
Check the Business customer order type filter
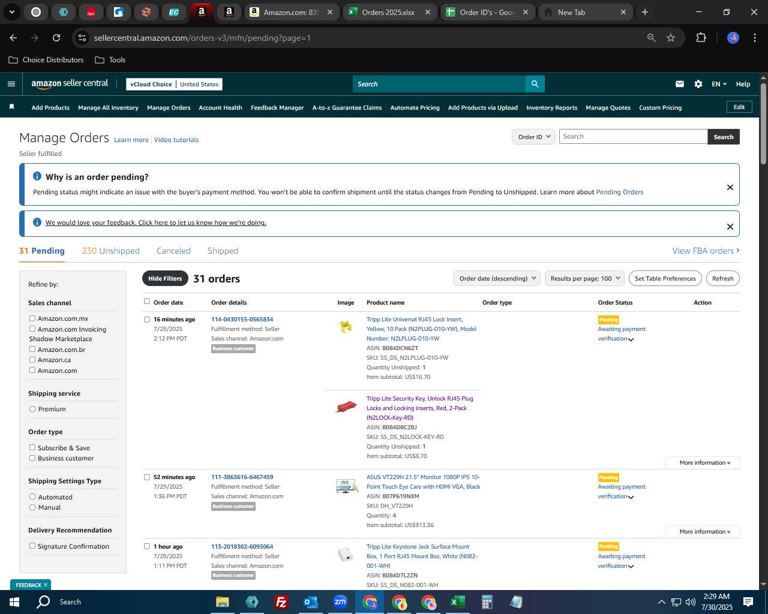pyautogui.click(x=32, y=458)
